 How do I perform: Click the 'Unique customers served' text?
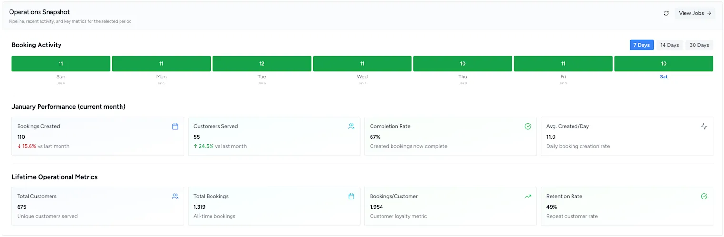point(47,216)
